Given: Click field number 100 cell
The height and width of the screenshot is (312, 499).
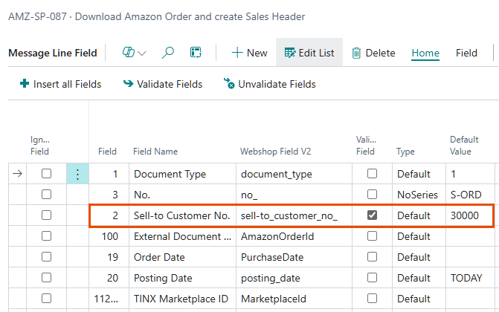Looking at the screenshot, I should pyautogui.click(x=109, y=236).
